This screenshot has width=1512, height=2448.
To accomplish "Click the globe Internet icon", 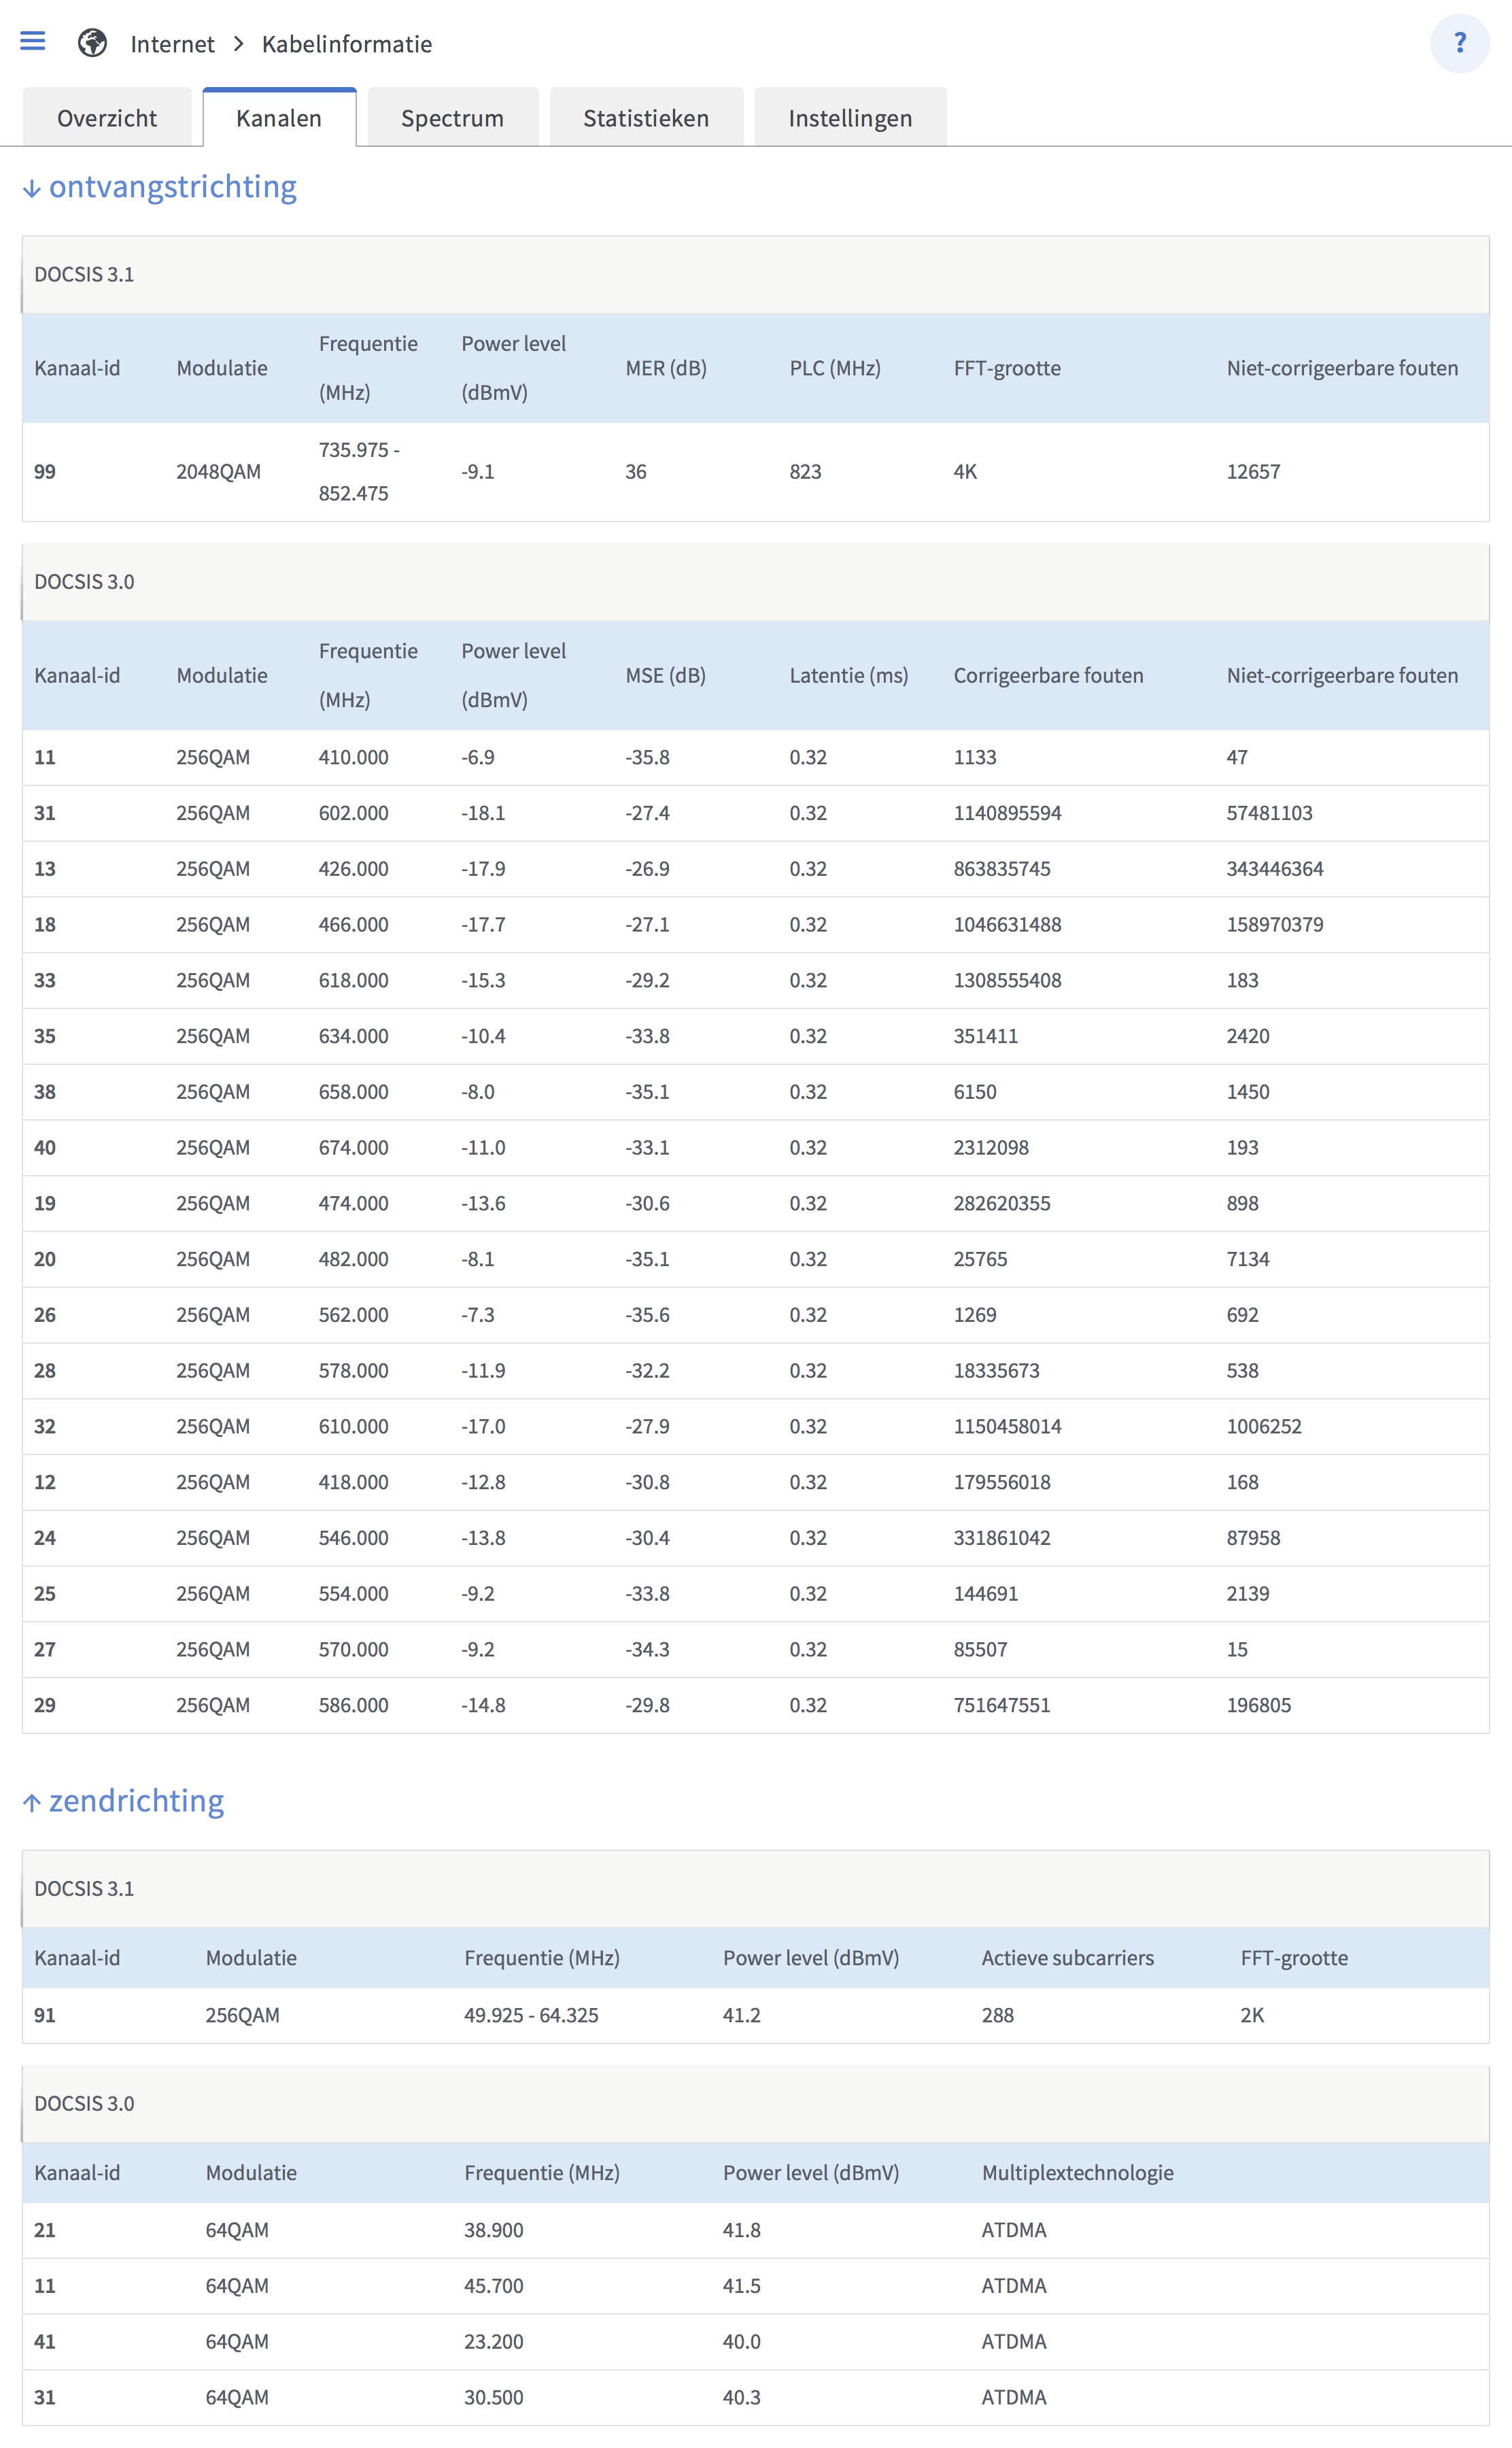I will tap(92, 43).
